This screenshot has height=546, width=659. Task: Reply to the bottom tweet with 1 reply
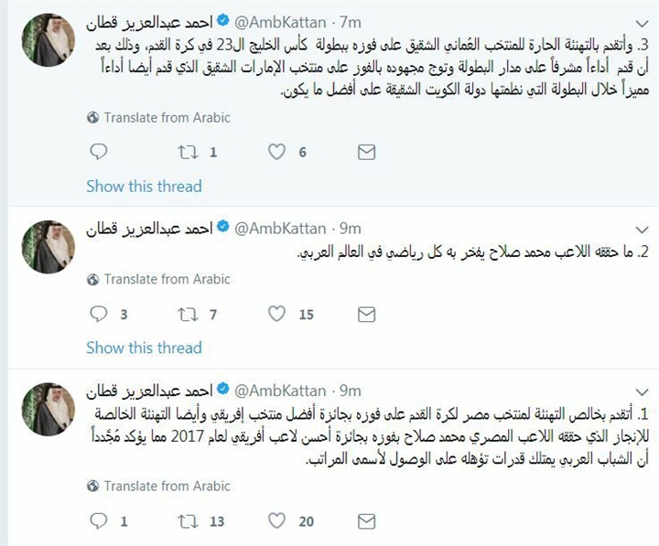(99, 520)
